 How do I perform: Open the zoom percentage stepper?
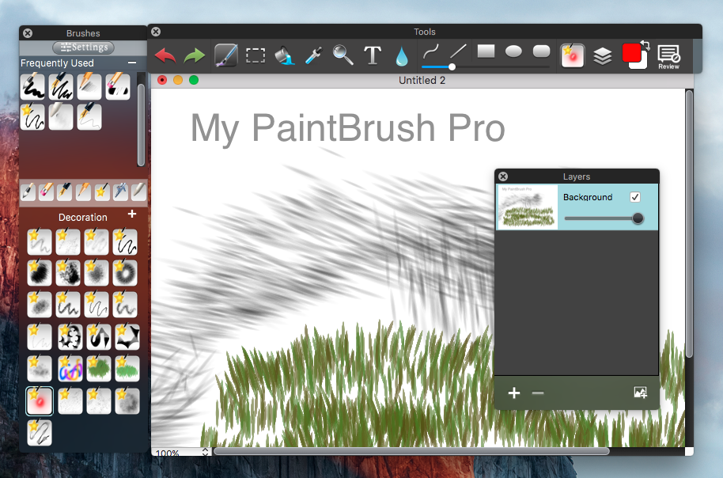point(205,453)
